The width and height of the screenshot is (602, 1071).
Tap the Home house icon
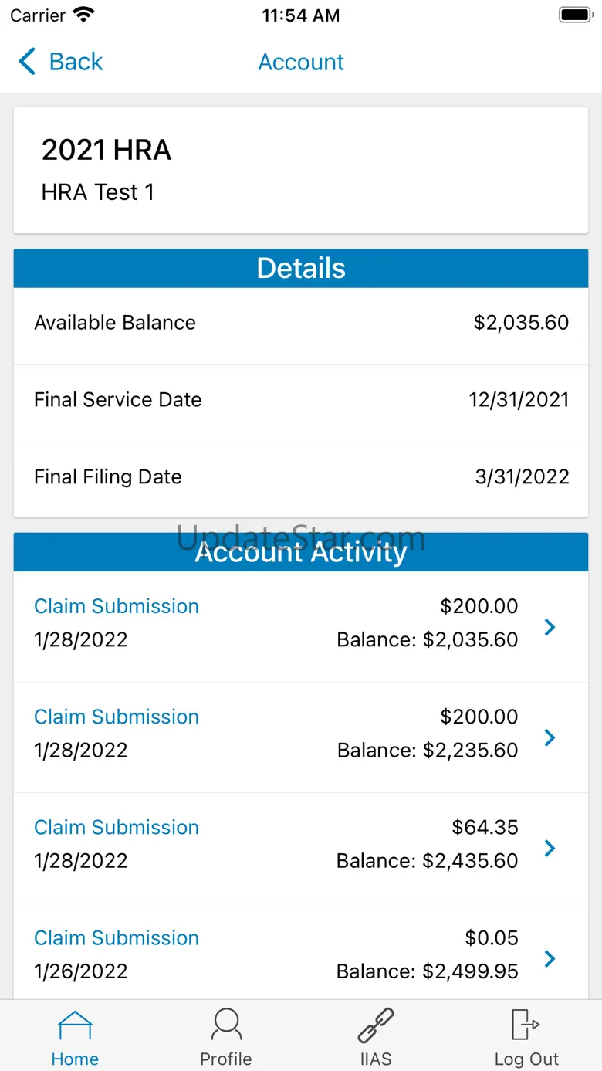(75, 1025)
